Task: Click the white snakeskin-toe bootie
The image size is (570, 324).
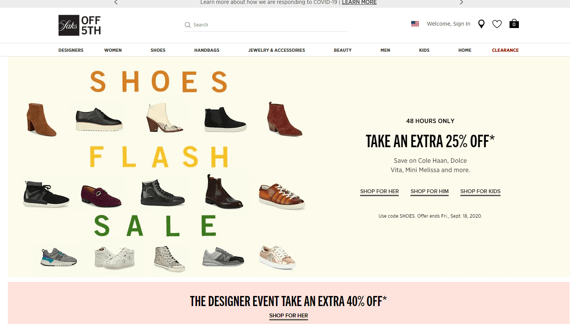Action: [164, 118]
